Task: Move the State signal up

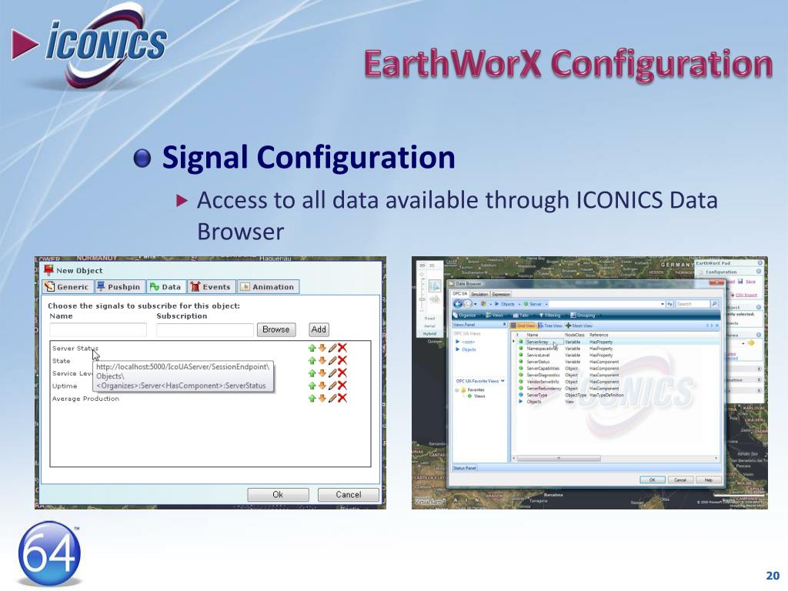Action: [x=312, y=360]
